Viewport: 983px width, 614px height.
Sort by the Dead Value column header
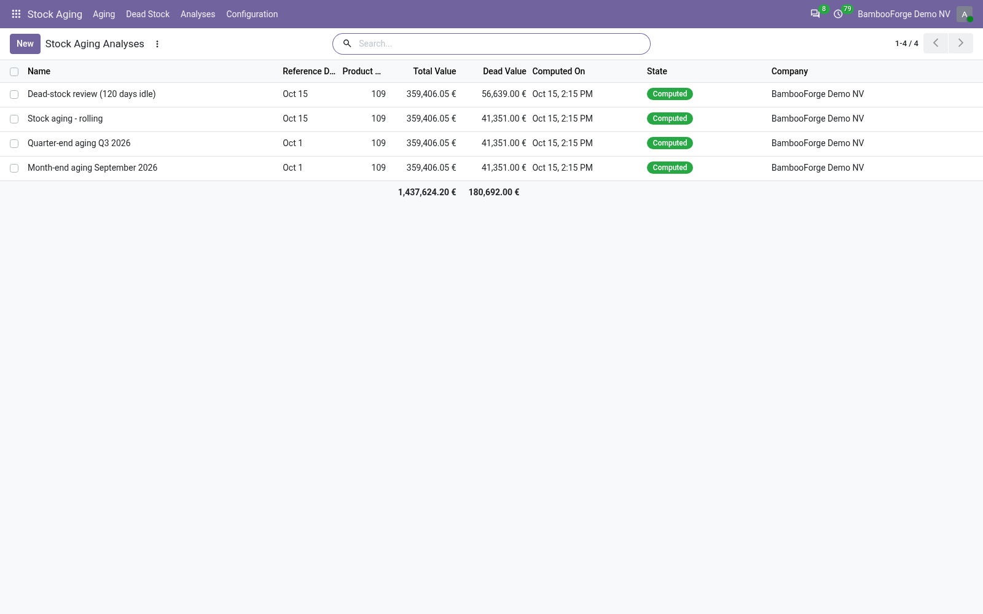504,71
